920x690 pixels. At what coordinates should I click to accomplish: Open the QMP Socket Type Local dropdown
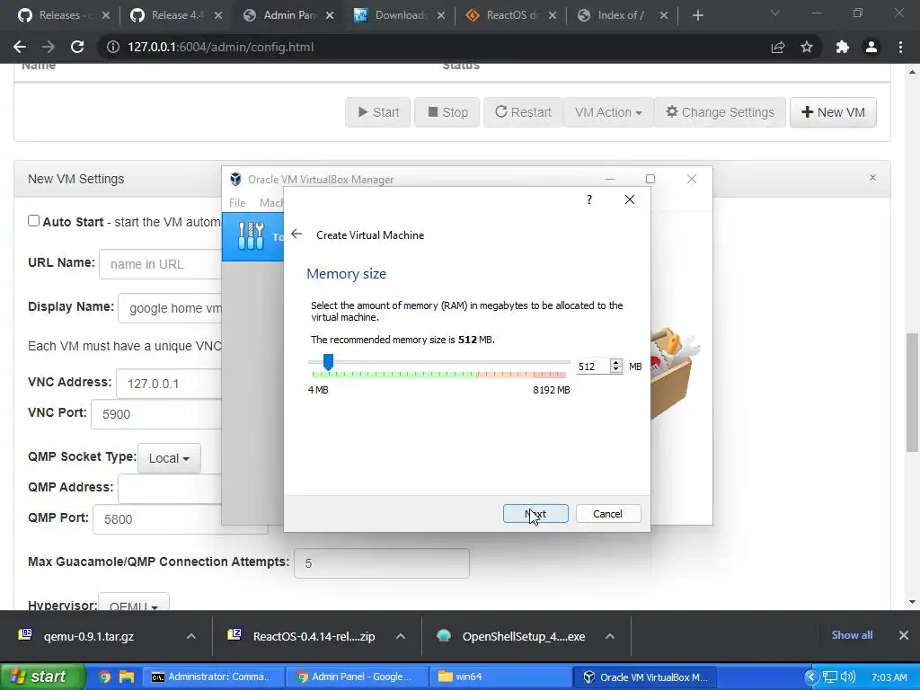pos(169,458)
